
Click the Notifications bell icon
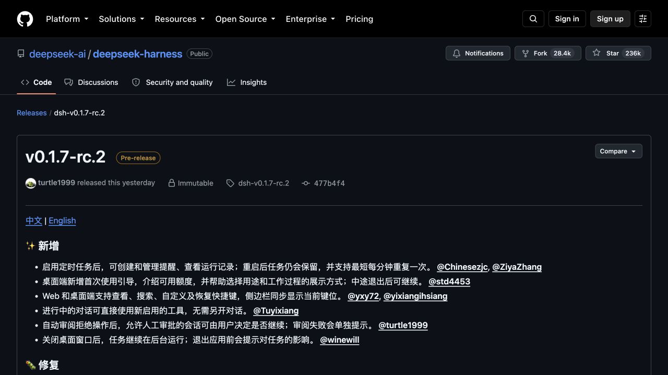(457, 53)
